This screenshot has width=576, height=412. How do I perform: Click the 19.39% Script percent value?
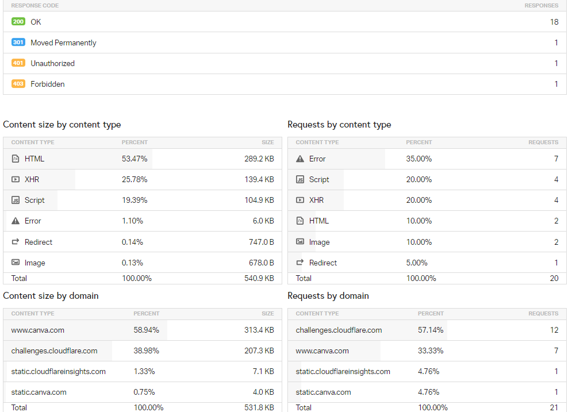click(x=135, y=200)
